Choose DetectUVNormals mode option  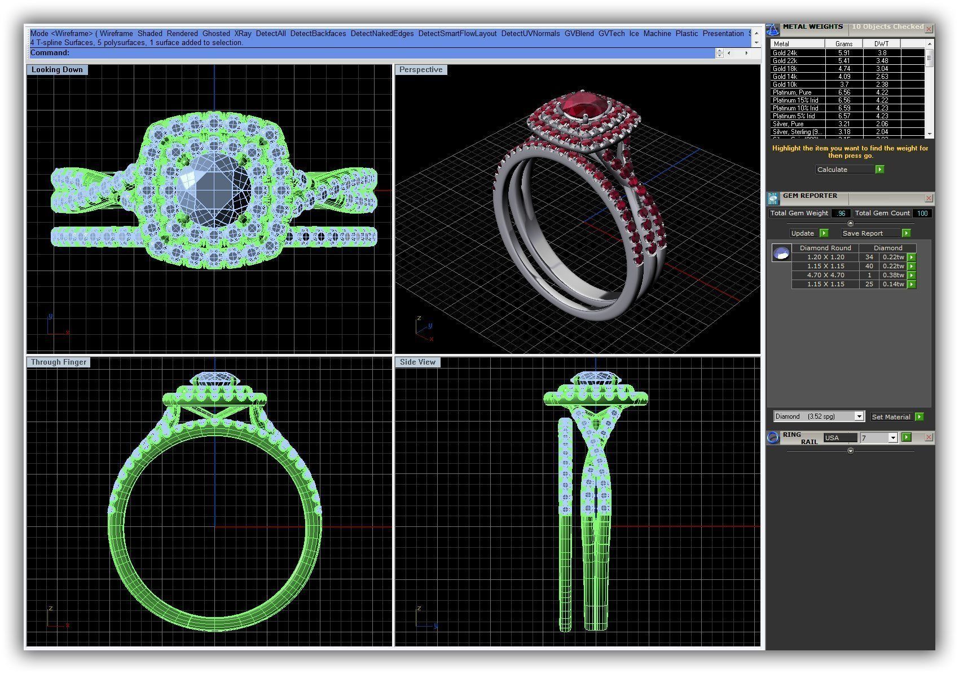530,34
